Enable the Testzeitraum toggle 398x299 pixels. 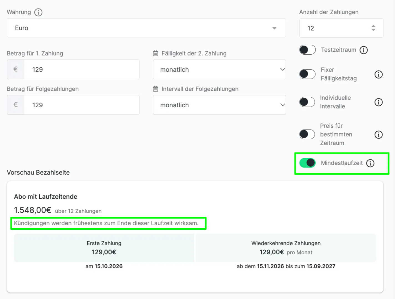pos(307,50)
